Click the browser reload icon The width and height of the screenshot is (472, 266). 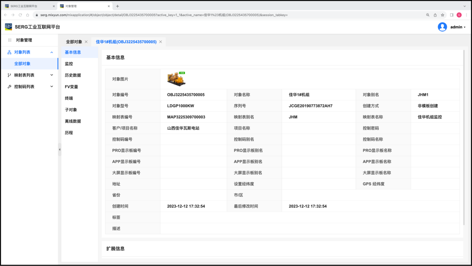click(x=20, y=15)
